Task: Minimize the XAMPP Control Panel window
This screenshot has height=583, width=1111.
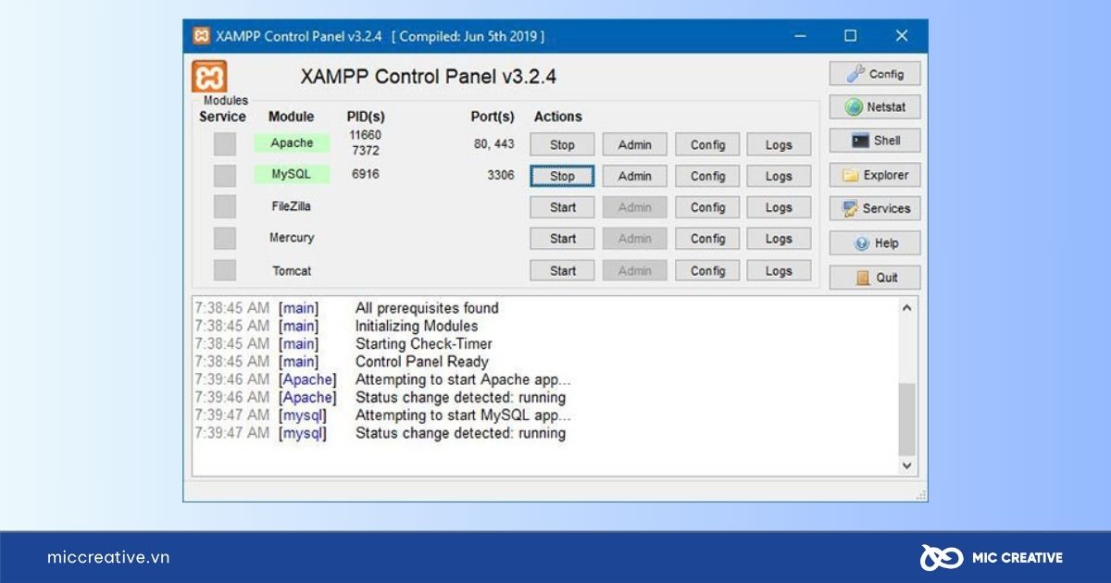Action: point(801,36)
